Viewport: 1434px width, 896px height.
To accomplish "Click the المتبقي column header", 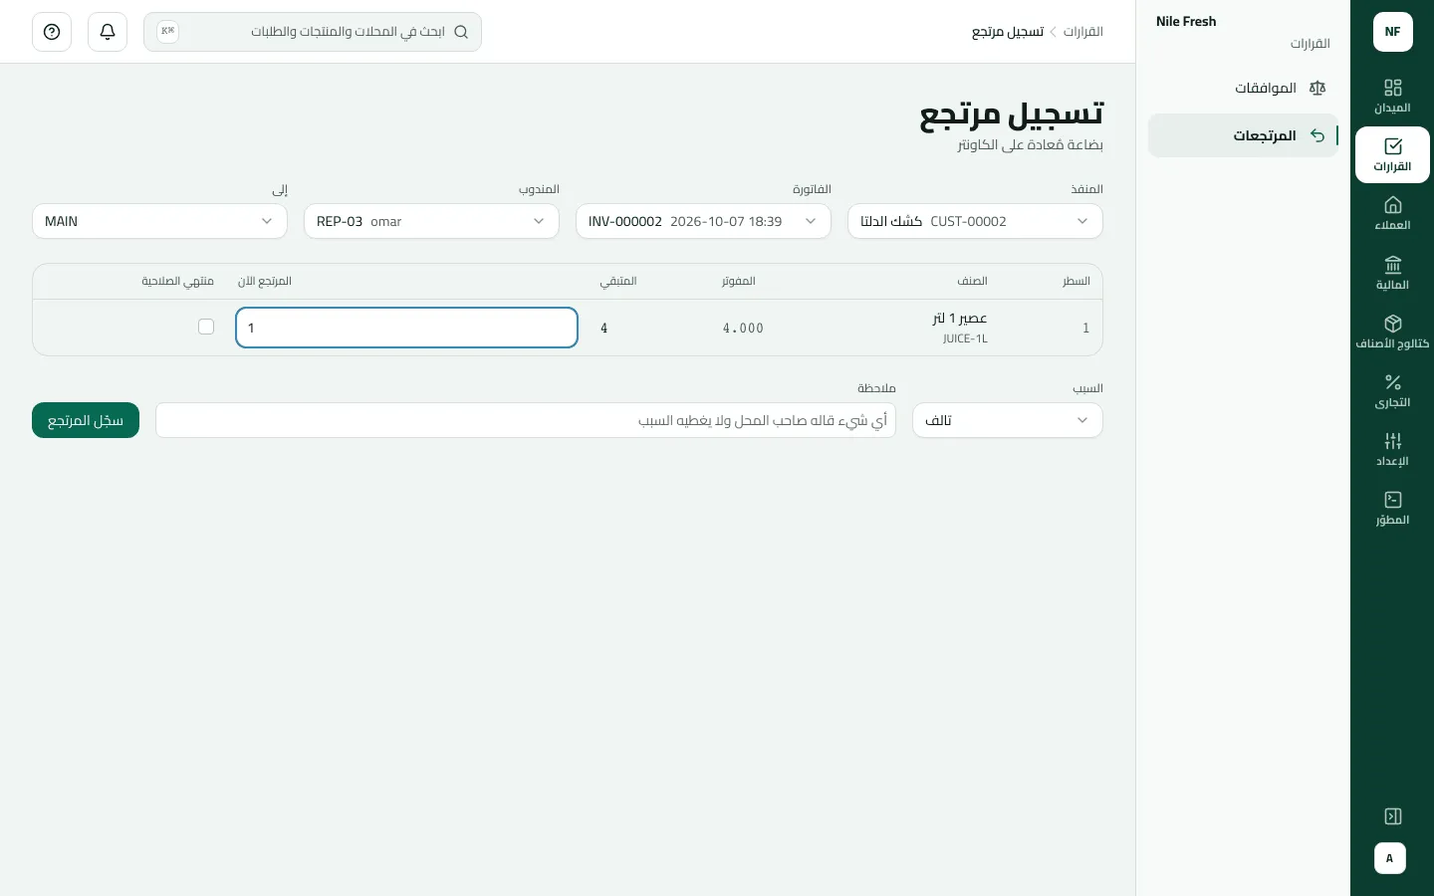I will click(x=618, y=281).
